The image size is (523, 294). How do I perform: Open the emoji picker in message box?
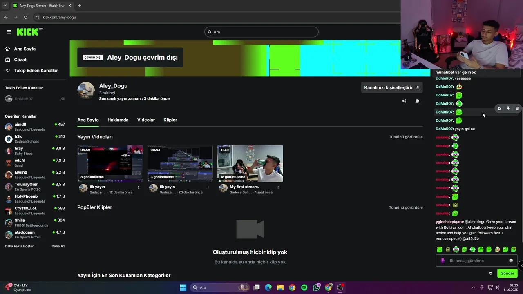point(511,261)
